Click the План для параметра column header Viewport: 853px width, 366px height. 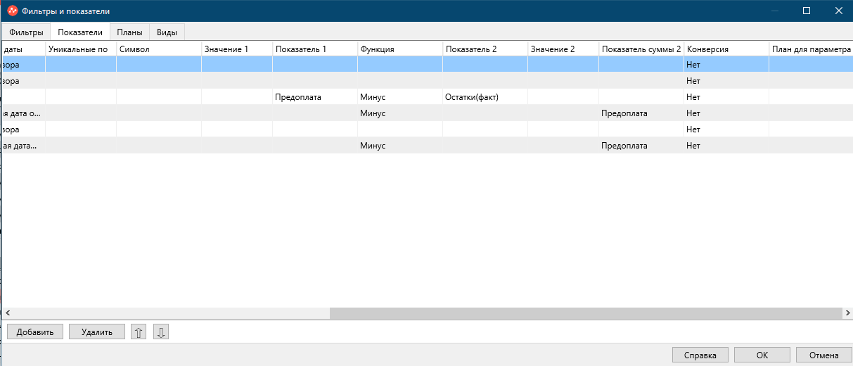pyautogui.click(x=811, y=49)
